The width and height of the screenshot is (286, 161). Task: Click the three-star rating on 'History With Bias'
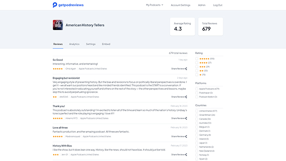click(55, 155)
